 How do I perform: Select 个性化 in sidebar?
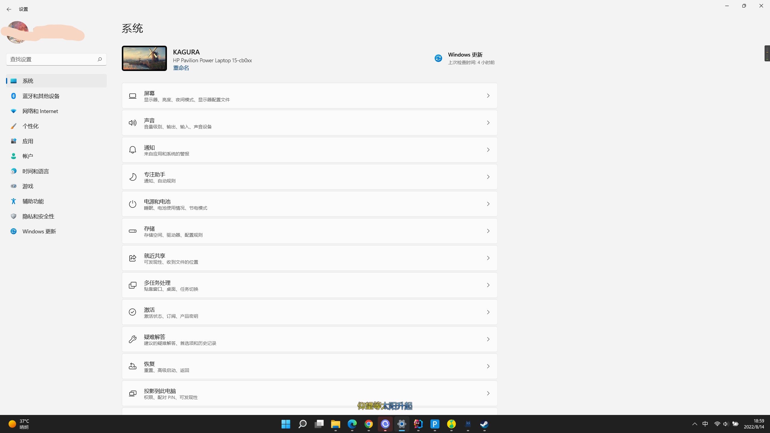[x=30, y=126]
